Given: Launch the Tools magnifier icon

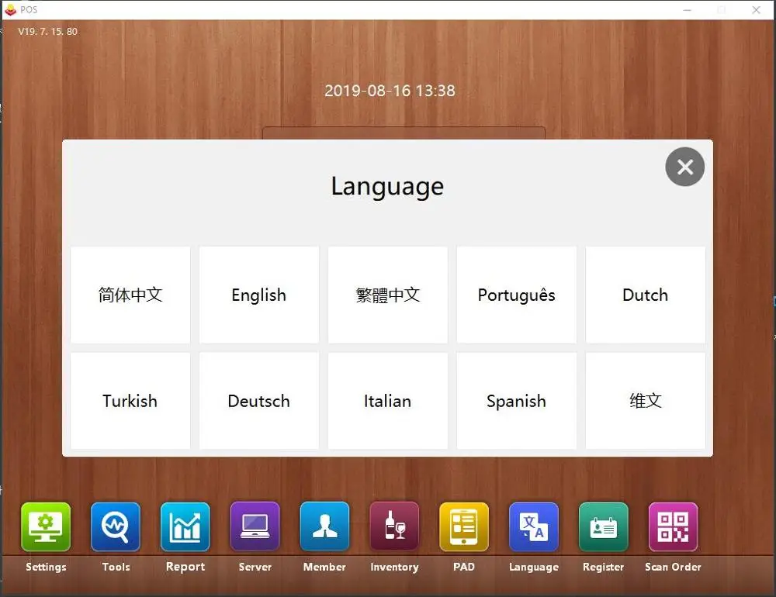Looking at the screenshot, I should 116,526.
